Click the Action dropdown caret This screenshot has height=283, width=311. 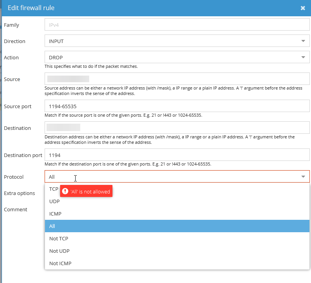(x=303, y=57)
